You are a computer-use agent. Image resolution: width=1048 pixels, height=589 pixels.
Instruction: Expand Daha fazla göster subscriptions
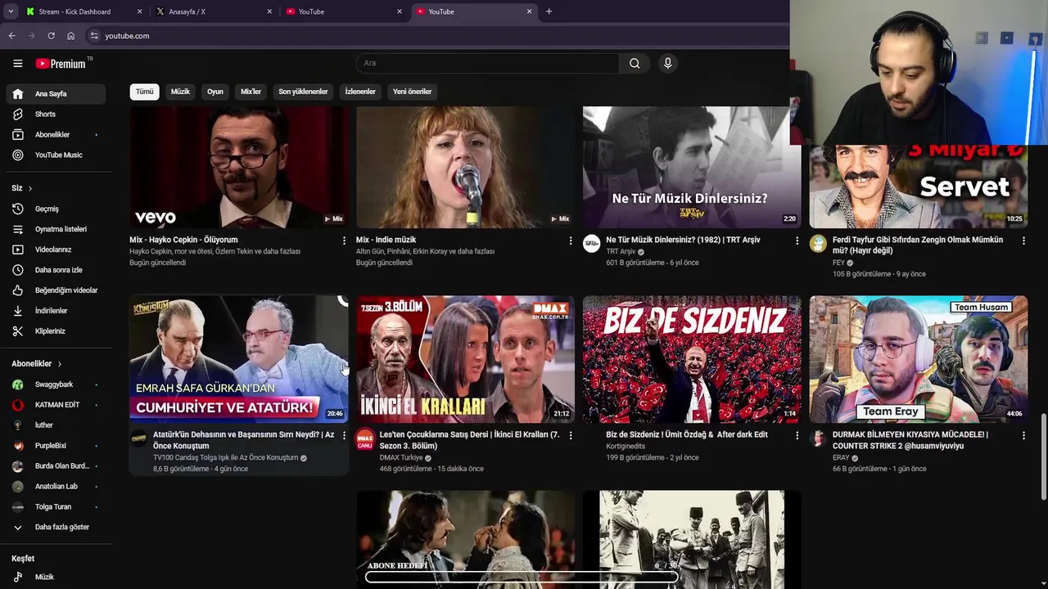coord(56,528)
